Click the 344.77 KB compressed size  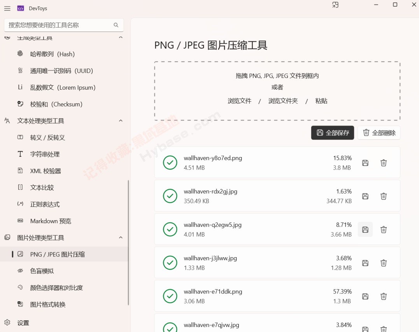point(339,201)
